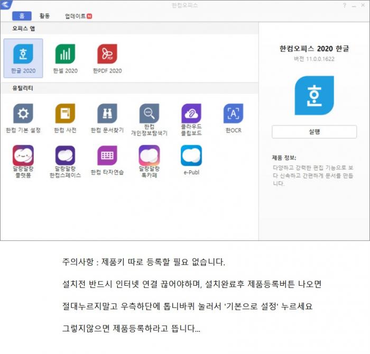The image size is (370, 354).
Task: Click the 한컴오피스 2020 한글 product title
Action: 314,48
